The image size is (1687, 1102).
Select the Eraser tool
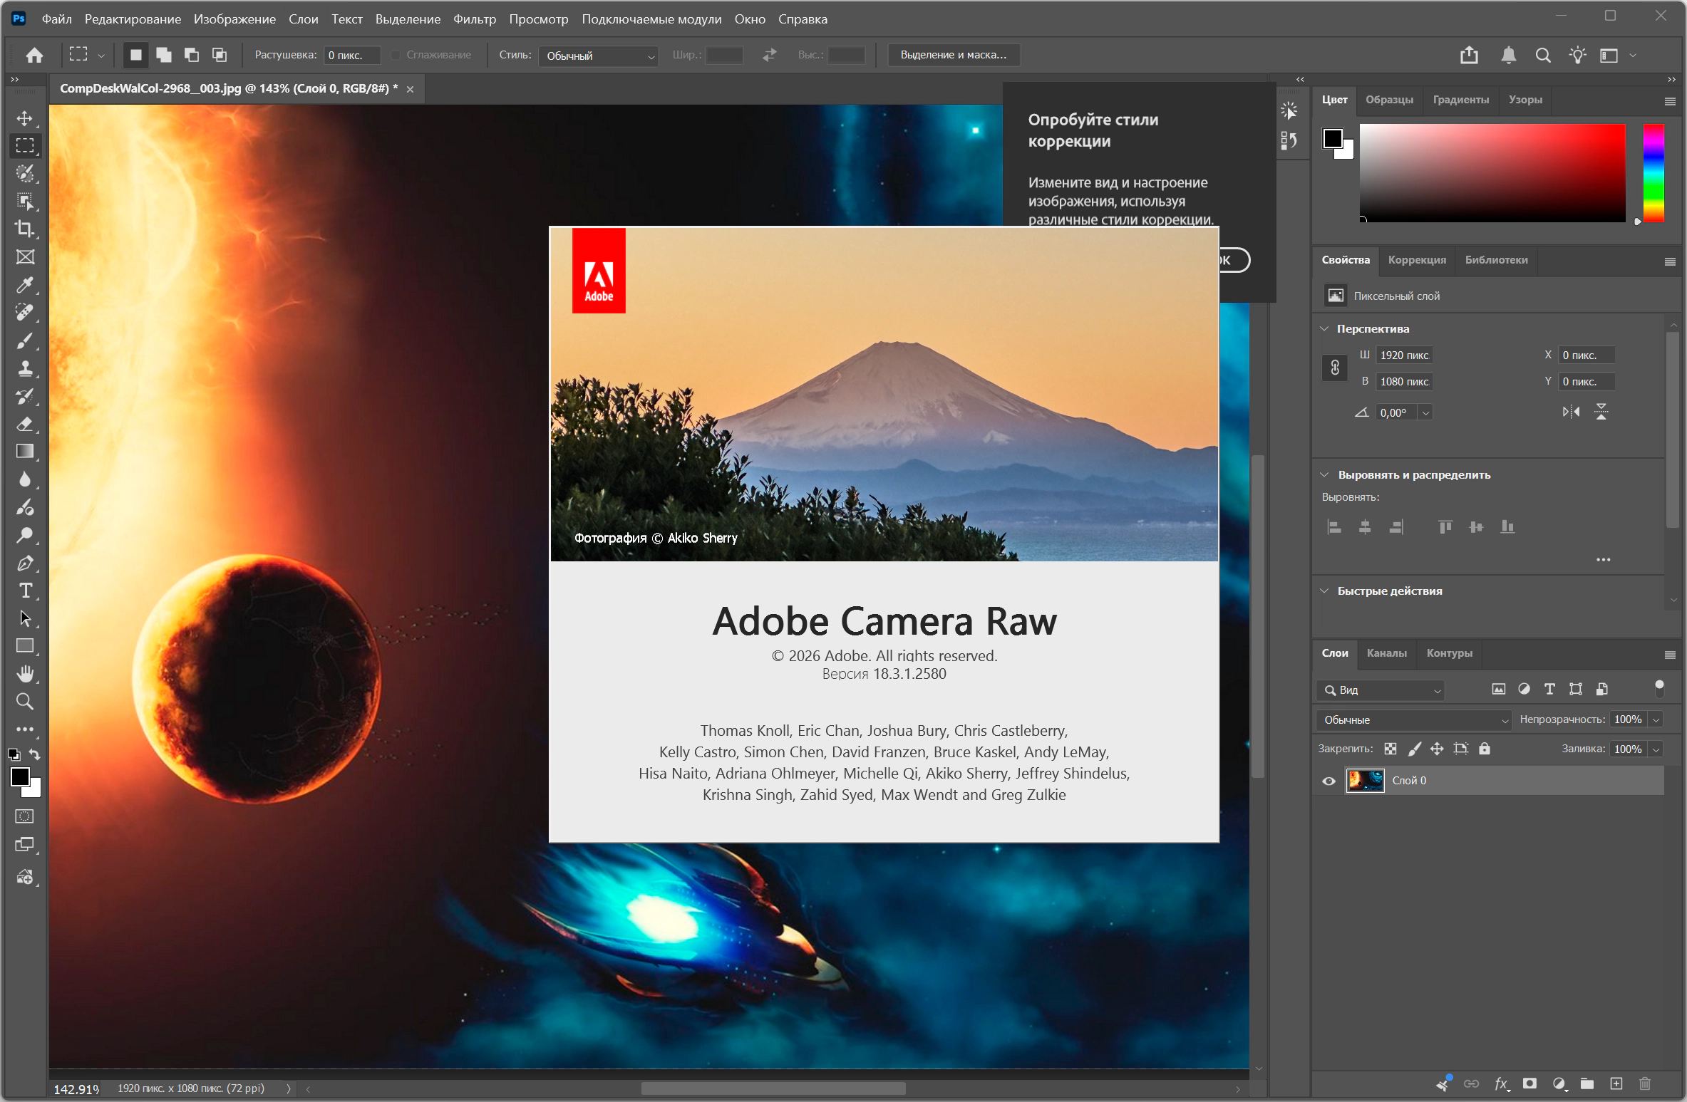pyautogui.click(x=25, y=424)
